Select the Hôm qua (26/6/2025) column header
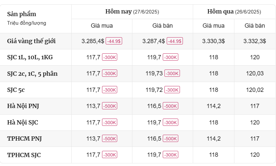Viewport: 276px width, 166px height. 234,12
